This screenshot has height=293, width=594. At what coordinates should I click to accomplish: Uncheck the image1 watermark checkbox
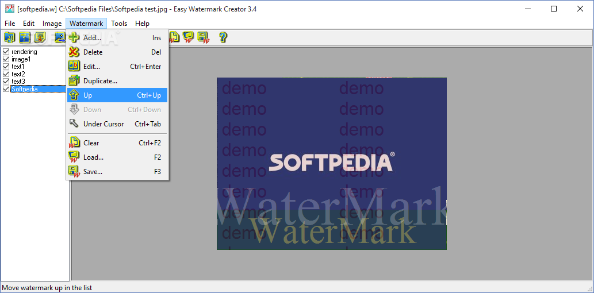coord(6,59)
